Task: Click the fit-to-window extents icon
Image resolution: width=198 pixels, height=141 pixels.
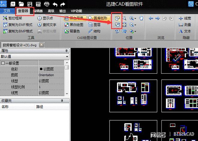Action: click(124, 25)
